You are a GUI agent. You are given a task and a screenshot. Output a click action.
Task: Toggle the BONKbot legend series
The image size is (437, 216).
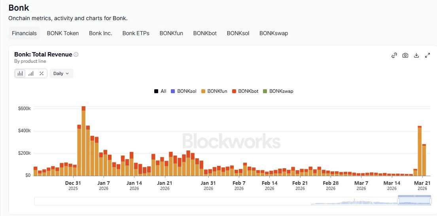point(245,91)
